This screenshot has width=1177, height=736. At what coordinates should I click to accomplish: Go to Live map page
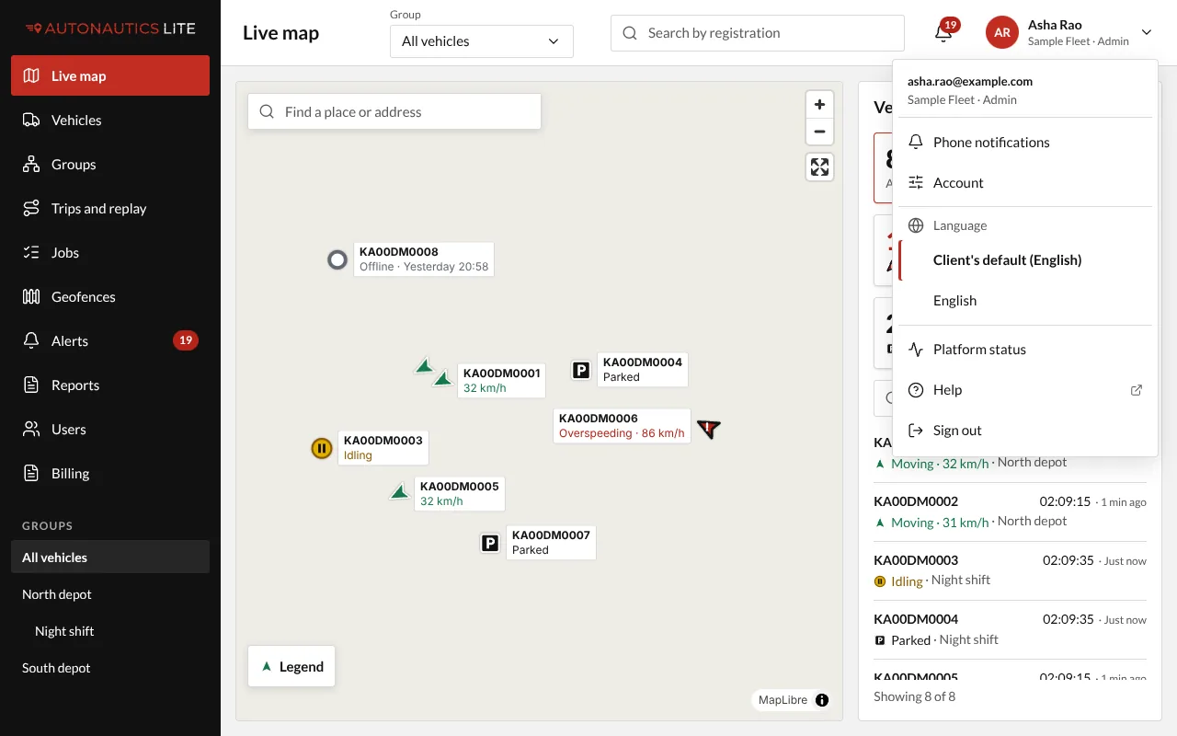pyautogui.click(x=110, y=75)
